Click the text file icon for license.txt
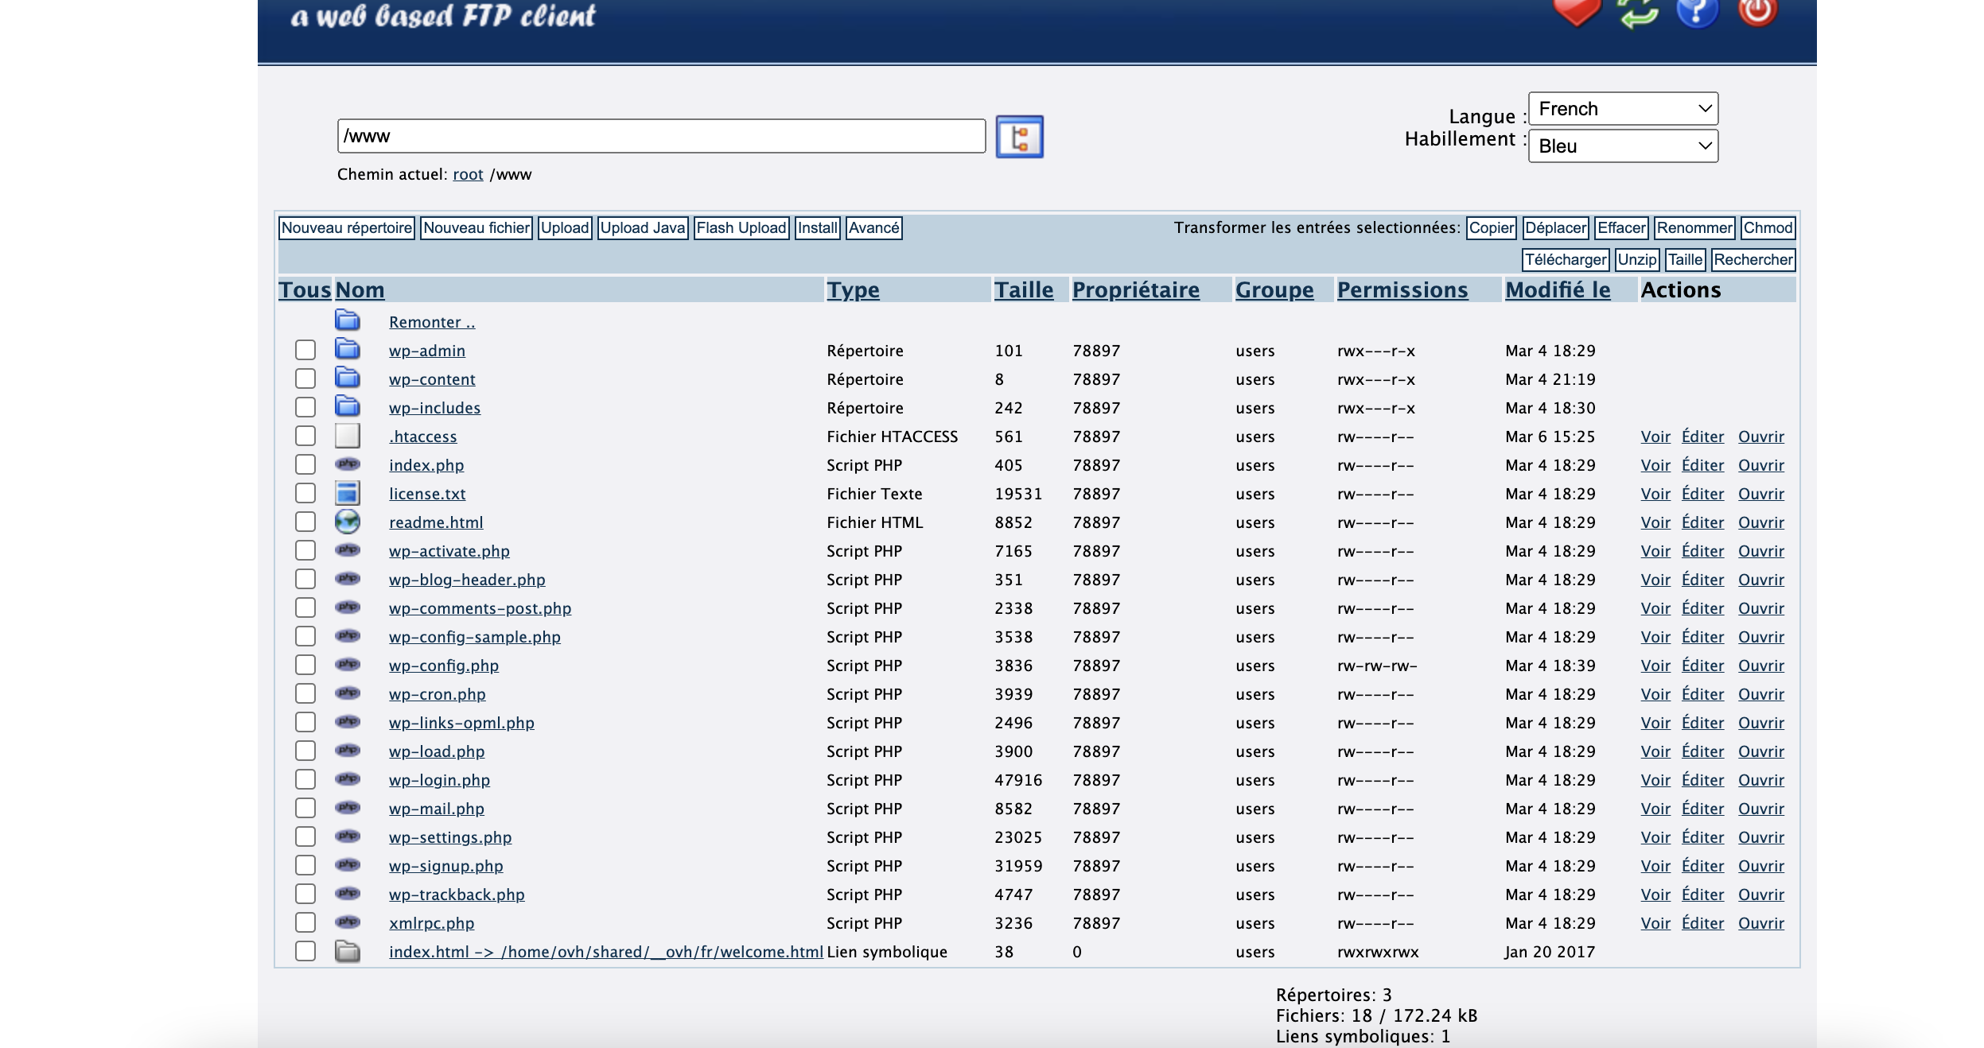1984x1048 pixels. point(347,493)
